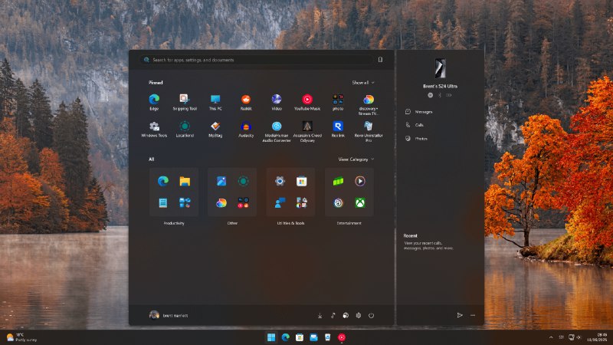Open Microsoft Store in Utilities group
The width and height of the screenshot is (613, 345).
click(301, 181)
